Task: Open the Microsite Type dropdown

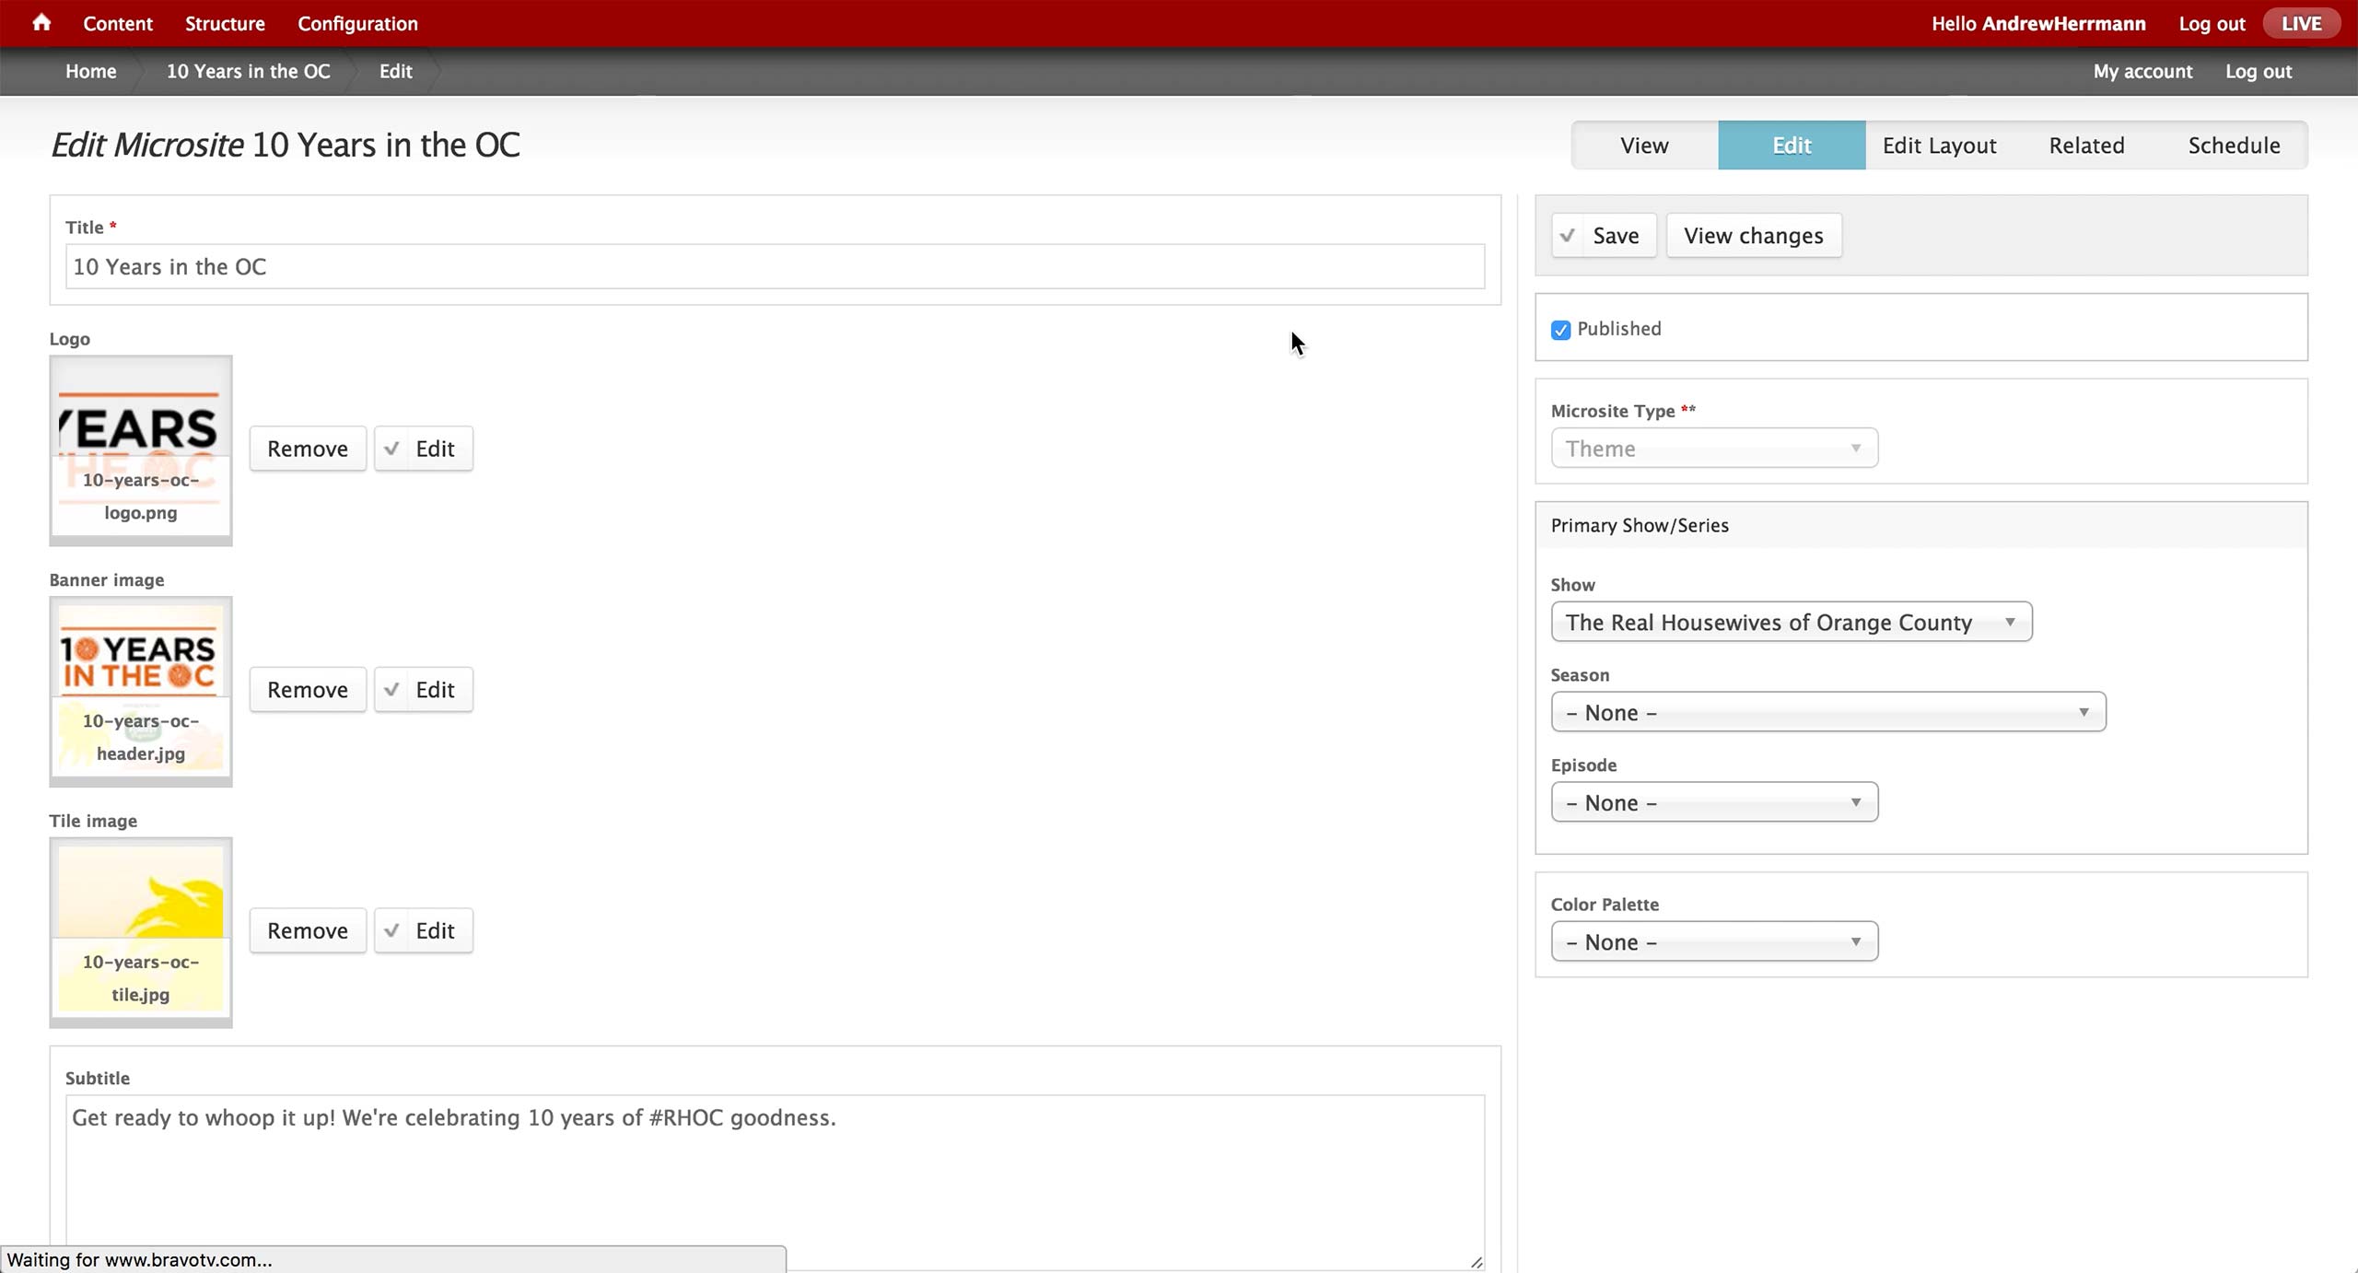Action: 1713,449
